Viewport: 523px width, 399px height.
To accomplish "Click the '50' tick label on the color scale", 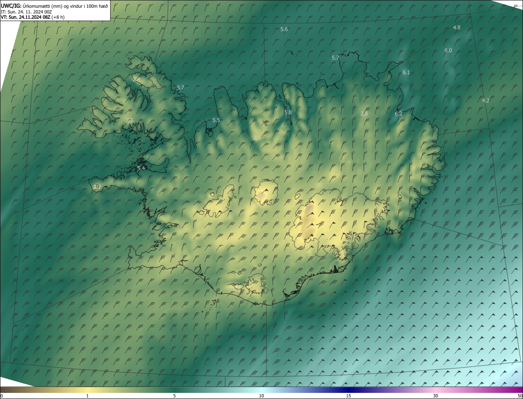I will tap(520, 396).
